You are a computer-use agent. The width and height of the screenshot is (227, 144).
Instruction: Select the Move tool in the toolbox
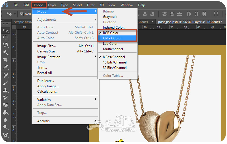click(5, 30)
